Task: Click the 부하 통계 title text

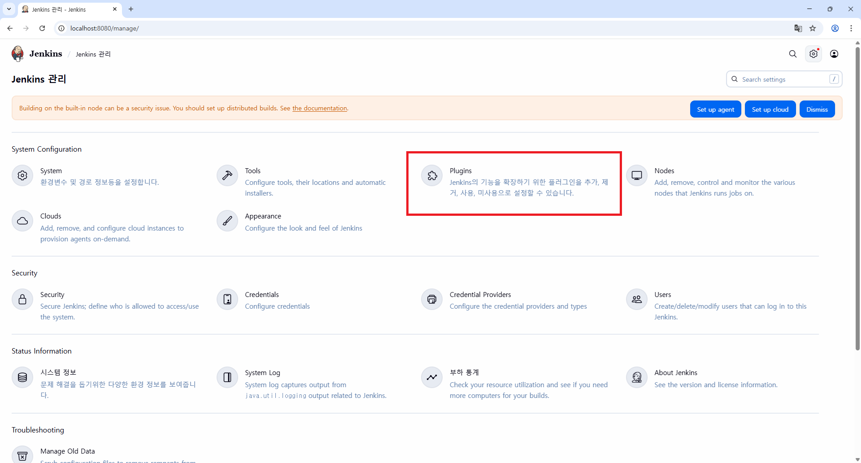Action: [x=464, y=372]
